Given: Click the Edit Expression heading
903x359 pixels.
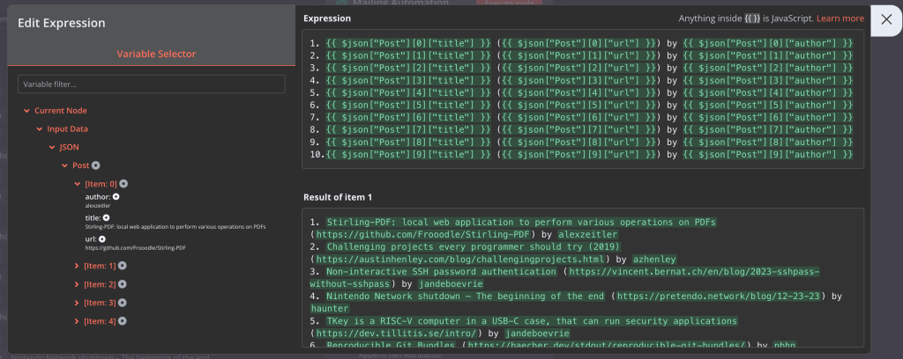Looking at the screenshot, I should tap(62, 23).
